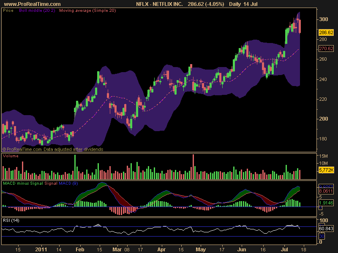This screenshot has width=338, height=253.
Task: Select the red Signal legend label
Action: click(x=51, y=183)
